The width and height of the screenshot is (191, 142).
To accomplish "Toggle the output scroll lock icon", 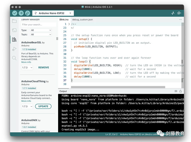I will (180, 91).
